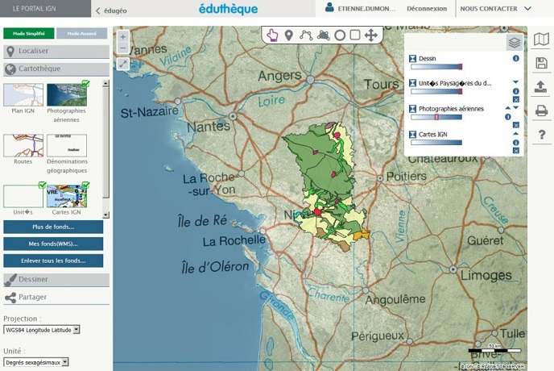This screenshot has width=554, height=371.
Task: Toggle visibility of Cartes IGN layer
Action: [412, 135]
